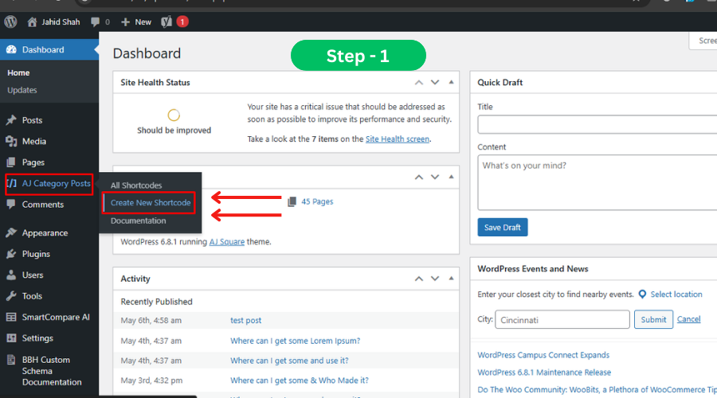The height and width of the screenshot is (398, 717).
Task: Click the Media library icon
Action: point(11,141)
